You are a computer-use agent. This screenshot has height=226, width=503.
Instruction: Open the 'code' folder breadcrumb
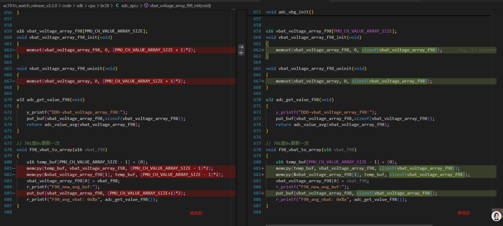[x=67, y=5]
